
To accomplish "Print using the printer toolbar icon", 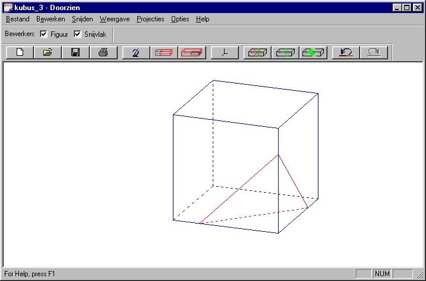I will point(103,52).
